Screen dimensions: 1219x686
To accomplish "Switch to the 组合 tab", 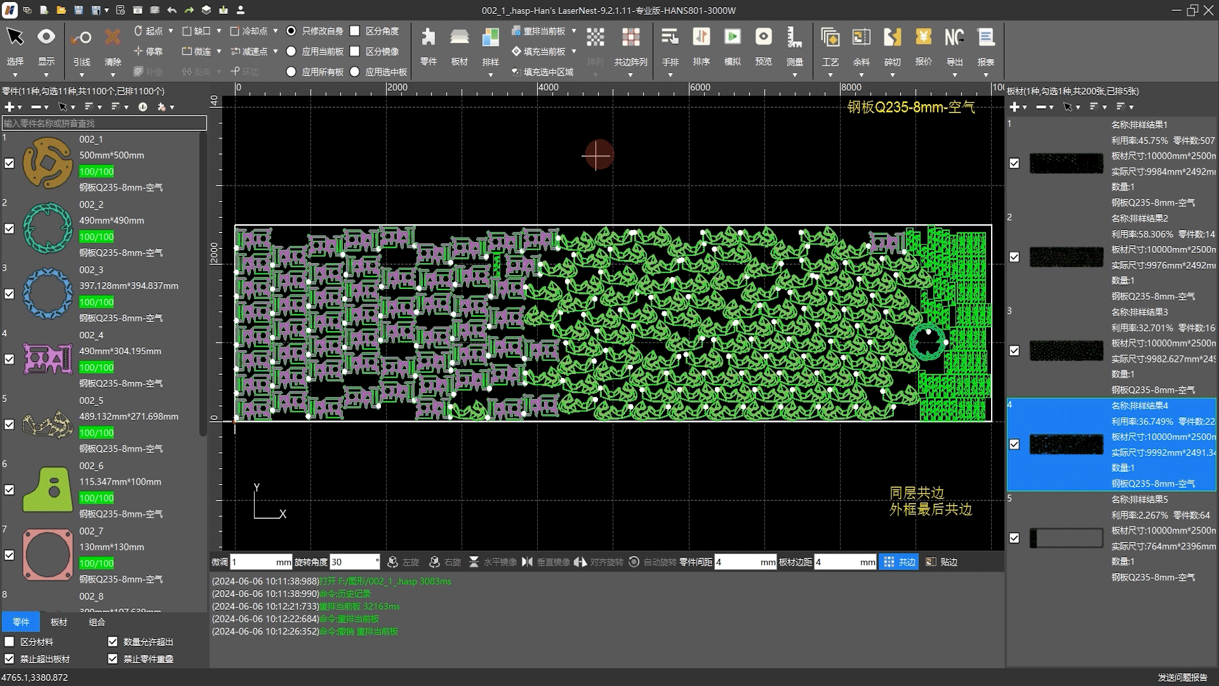I will click(97, 622).
